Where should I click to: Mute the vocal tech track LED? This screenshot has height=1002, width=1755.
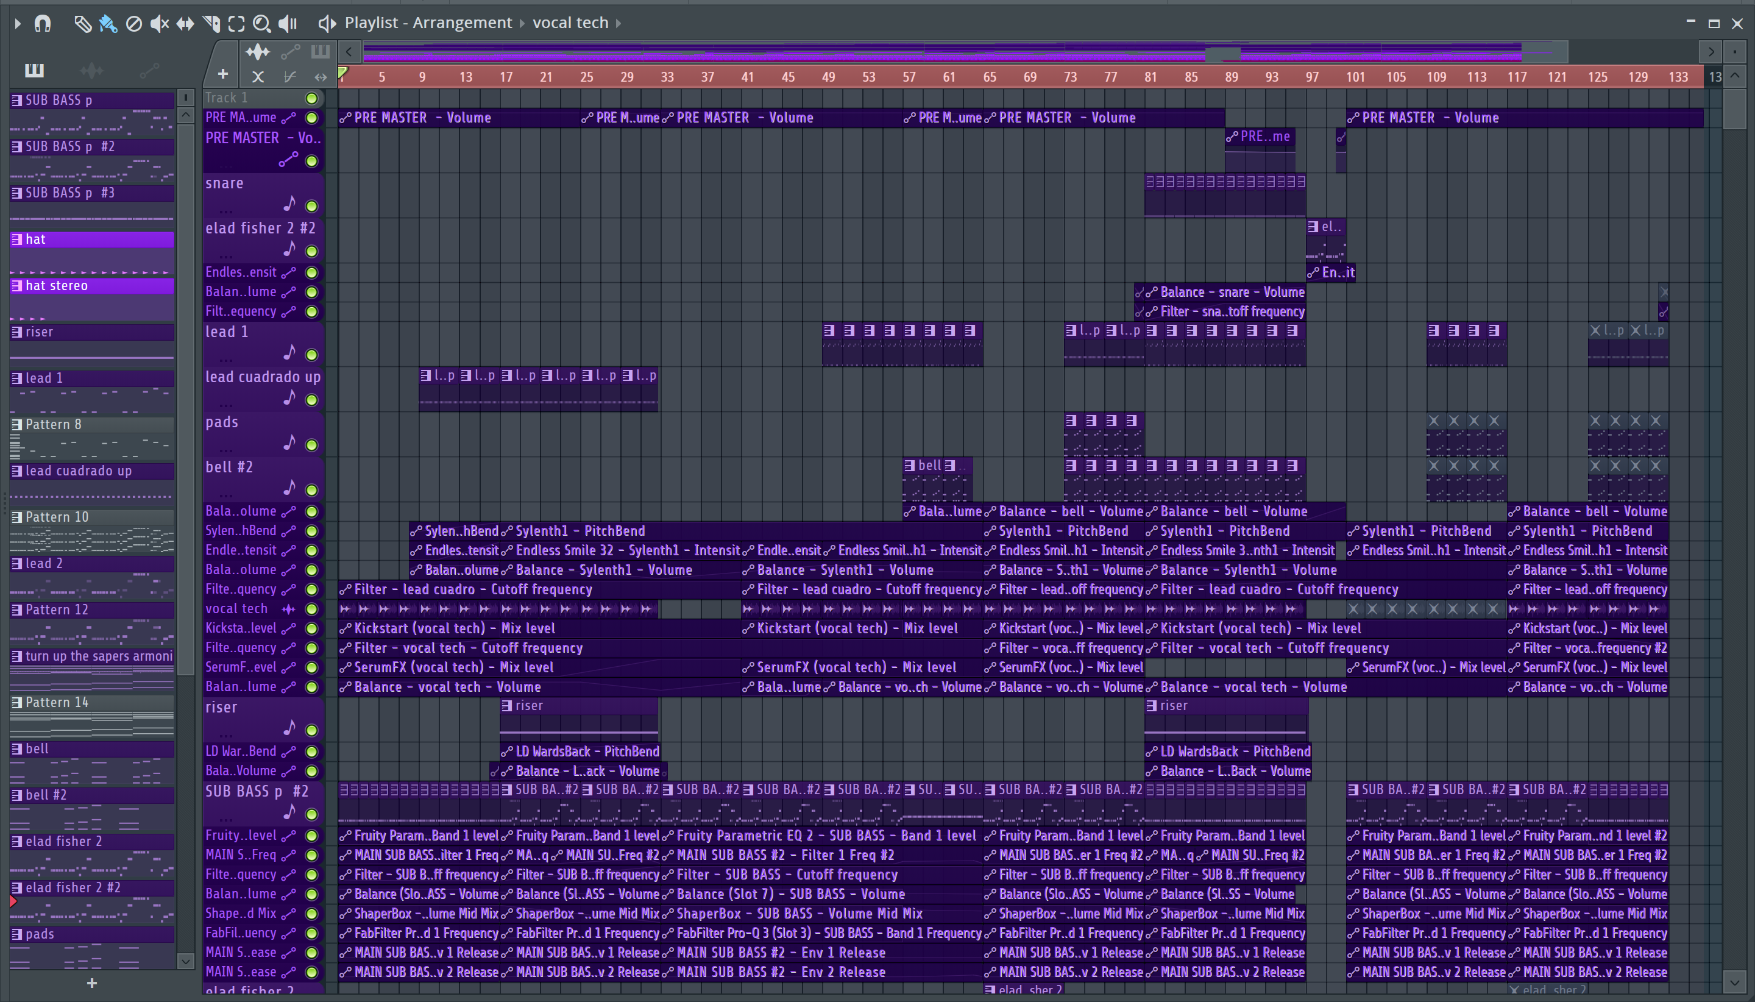click(311, 609)
